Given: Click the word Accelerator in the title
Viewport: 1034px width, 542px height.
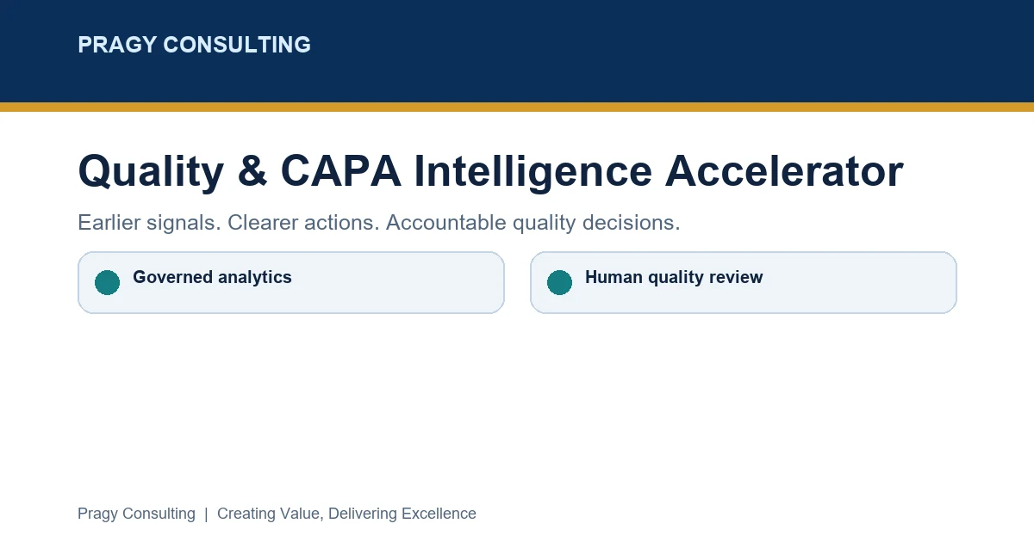Looking at the screenshot, I should pos(784,171).
